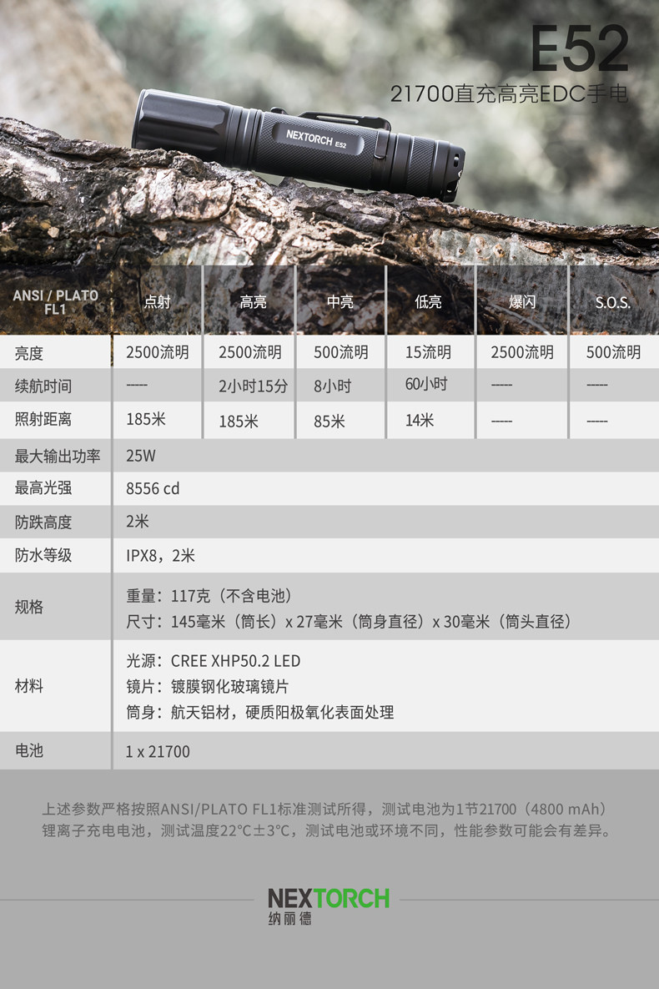Click the '低亮' column header
Image resolution: width=659 pixels, height=989 pixels.
(428, 302)
